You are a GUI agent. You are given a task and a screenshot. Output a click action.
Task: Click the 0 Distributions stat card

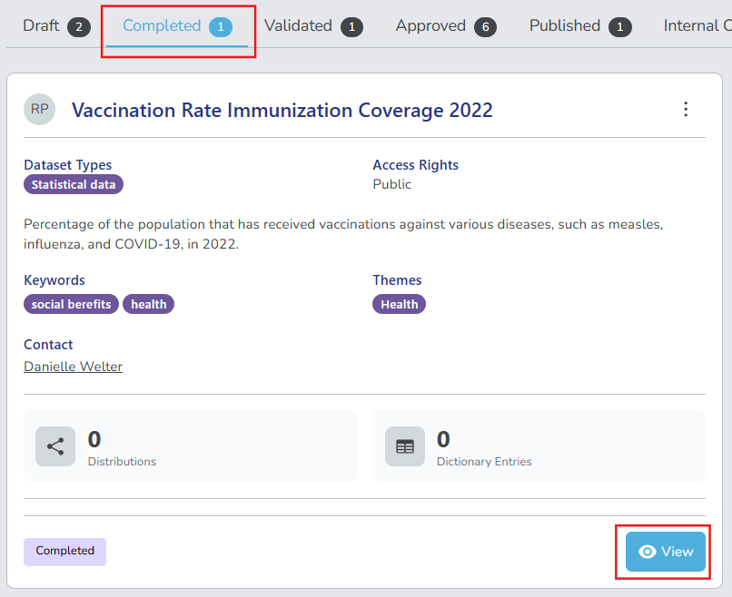[190, 446]
